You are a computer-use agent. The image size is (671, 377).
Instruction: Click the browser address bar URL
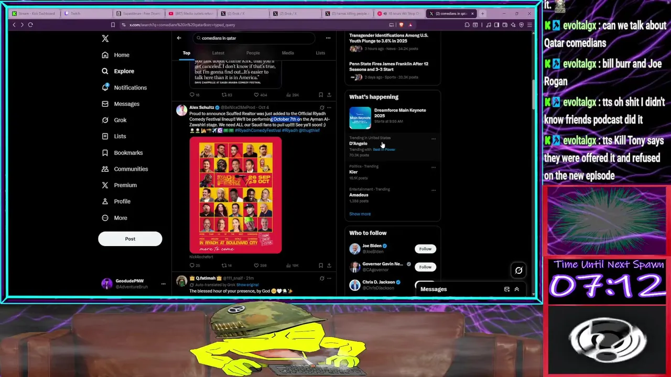click(x=182, y=25)
